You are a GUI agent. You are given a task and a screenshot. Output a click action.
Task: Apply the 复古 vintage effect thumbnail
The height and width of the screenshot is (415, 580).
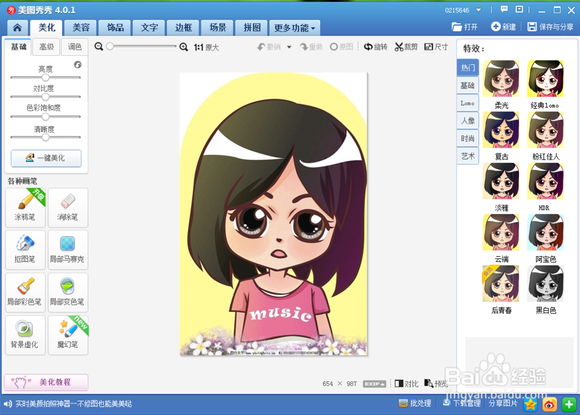(x=501, y=130)
